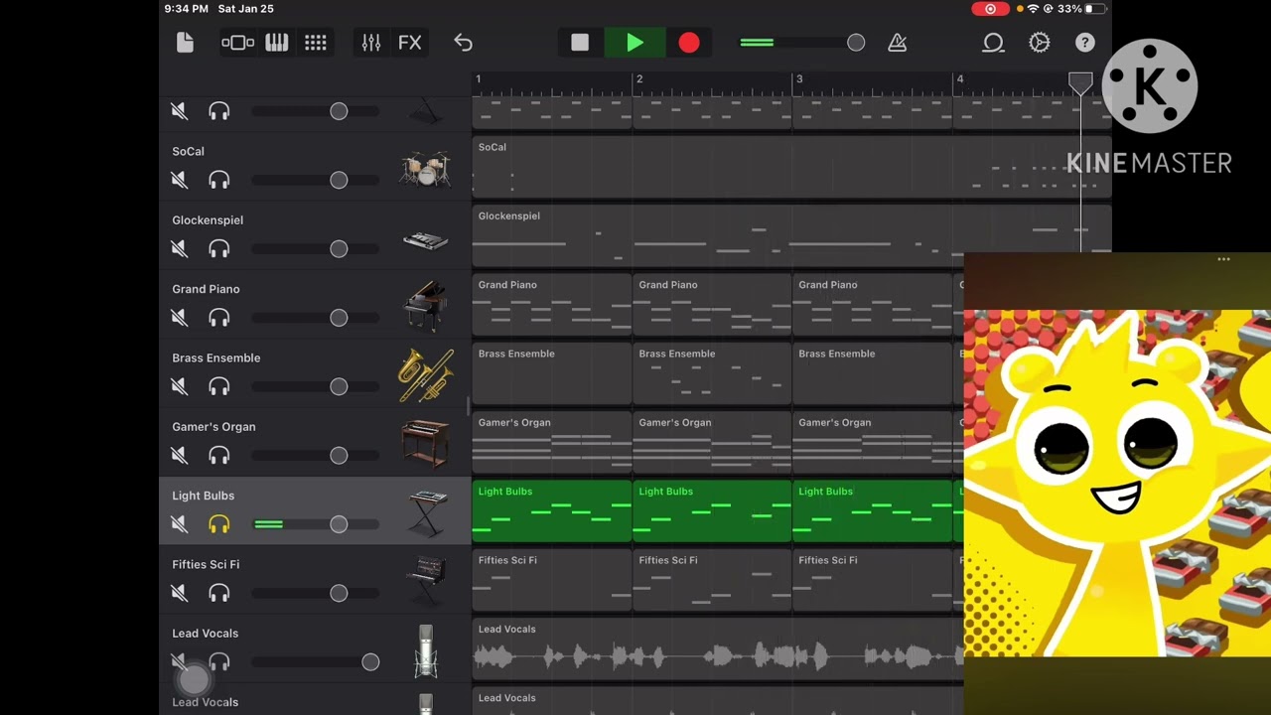
Task: Open the Live Loops grid
Action: coord(316,43)
